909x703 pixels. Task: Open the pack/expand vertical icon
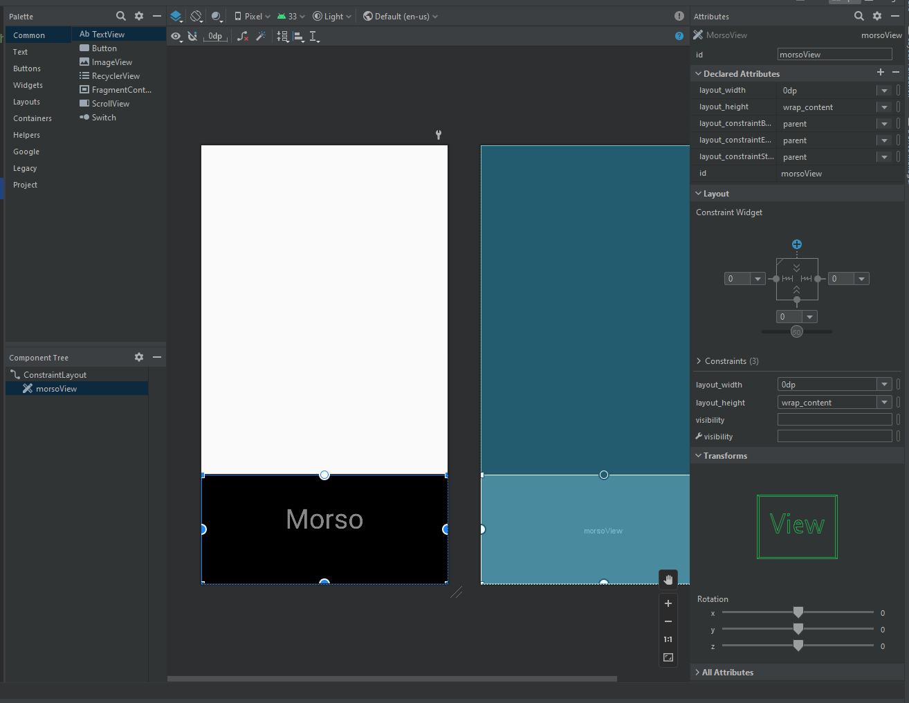(x=314, y=36)
